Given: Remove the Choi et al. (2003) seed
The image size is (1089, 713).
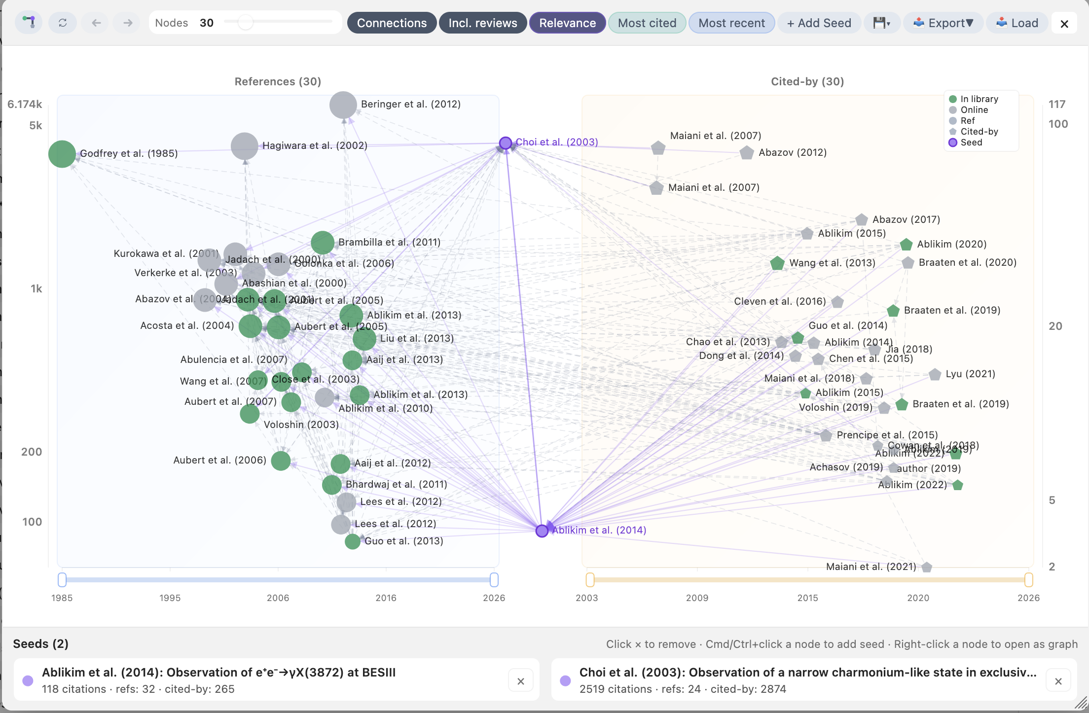Looking at the screenshot, I should click(x=1058, y=681).
